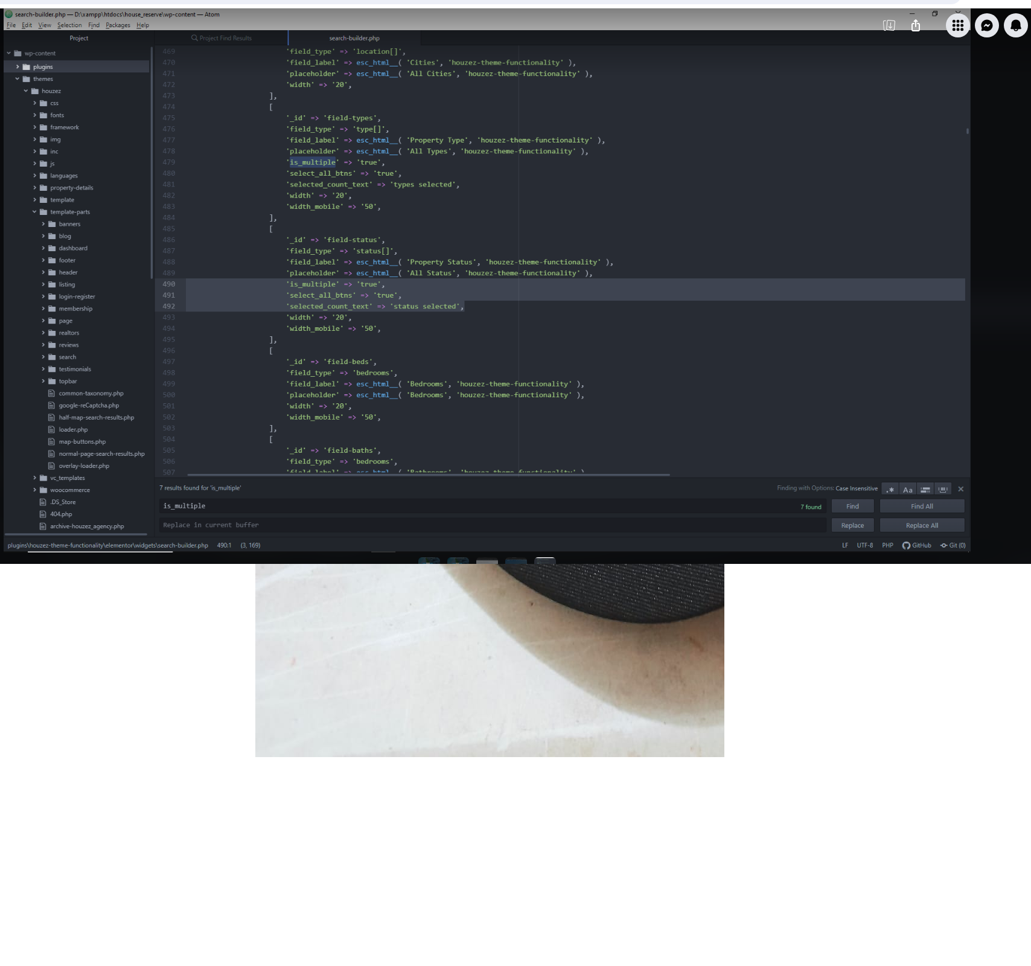Toggle the whole word search option
Viewport: 1031px width, 966px height.
[x=943, y=489]
